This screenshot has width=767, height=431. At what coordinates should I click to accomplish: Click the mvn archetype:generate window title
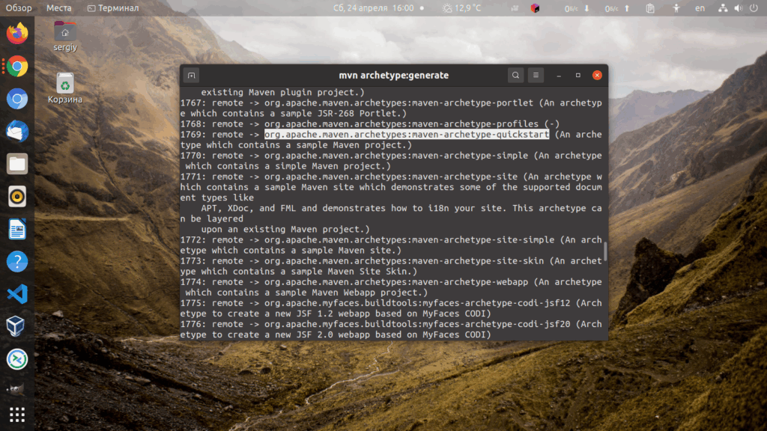(394, 76)
